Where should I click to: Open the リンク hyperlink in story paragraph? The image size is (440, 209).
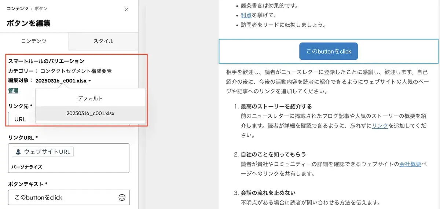[380, 126]
